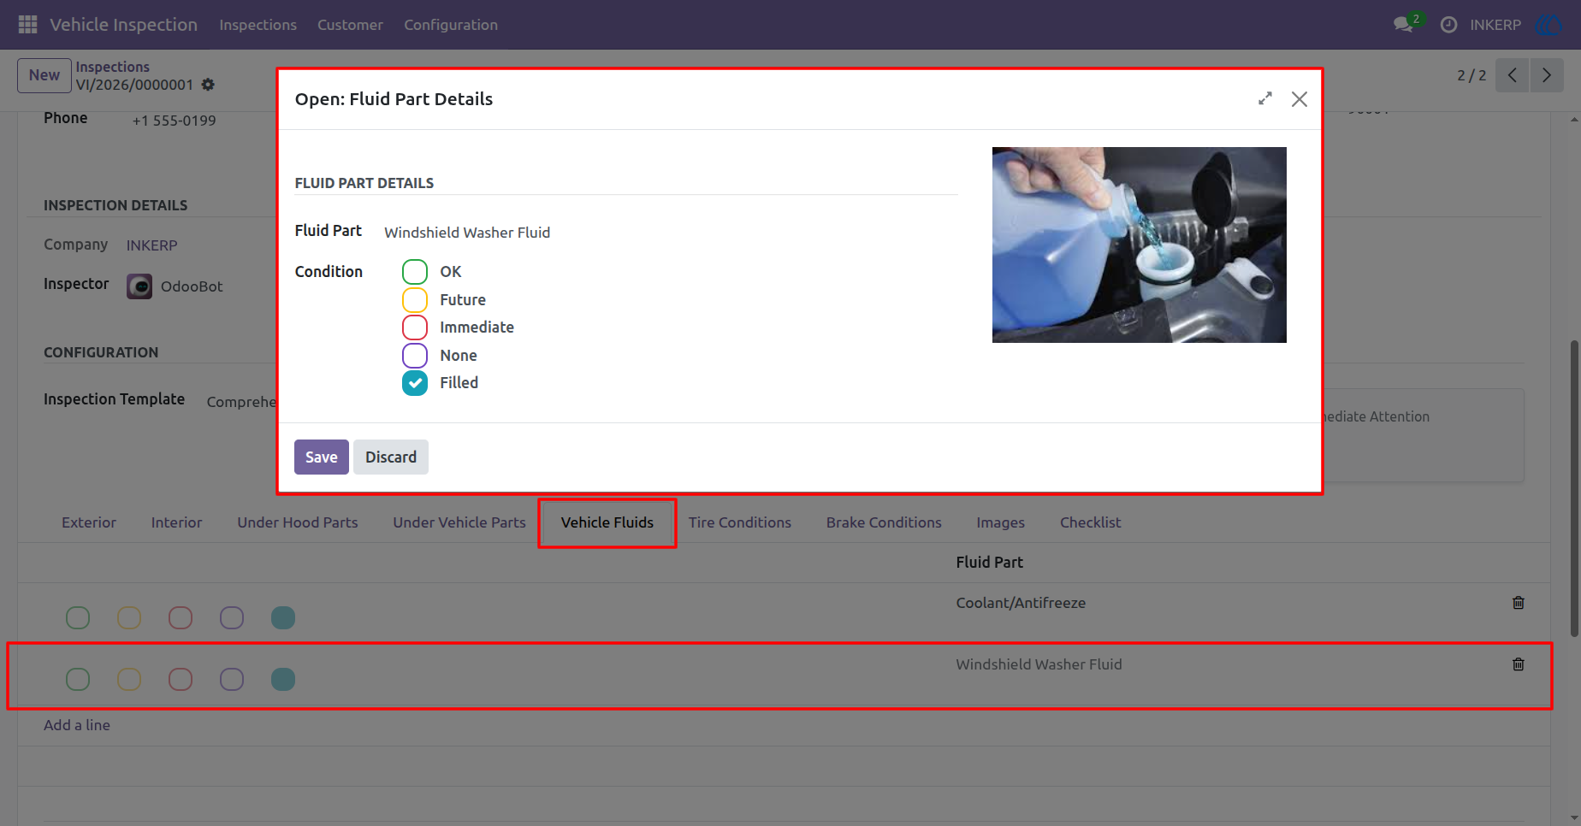Open the conversations message icon
Image resolution: width=1581 pixels, height=826 pixels.
[x=1403, y=25]
